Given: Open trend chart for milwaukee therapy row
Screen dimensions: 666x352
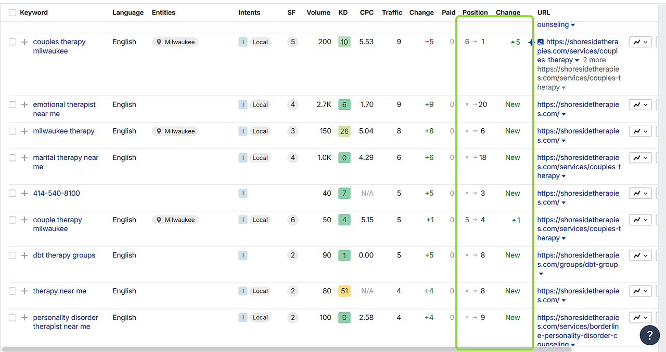Looking at the screenshot, I should tap(640, 131).
